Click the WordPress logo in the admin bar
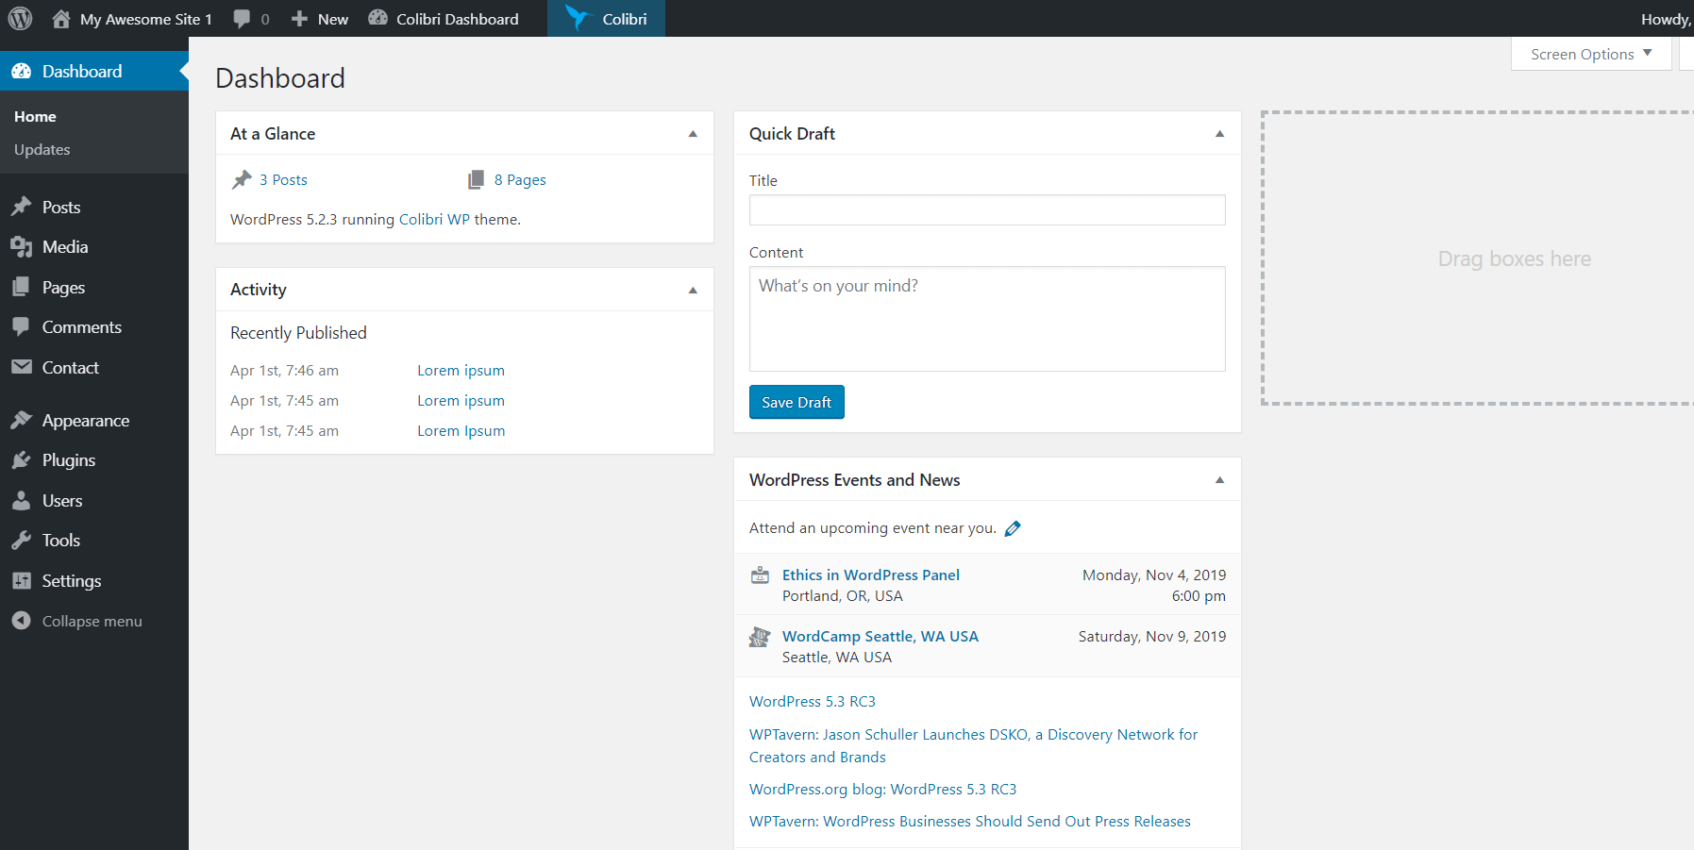The height and width of the screenshot is (850, 1694). click(x=20, y=18)
